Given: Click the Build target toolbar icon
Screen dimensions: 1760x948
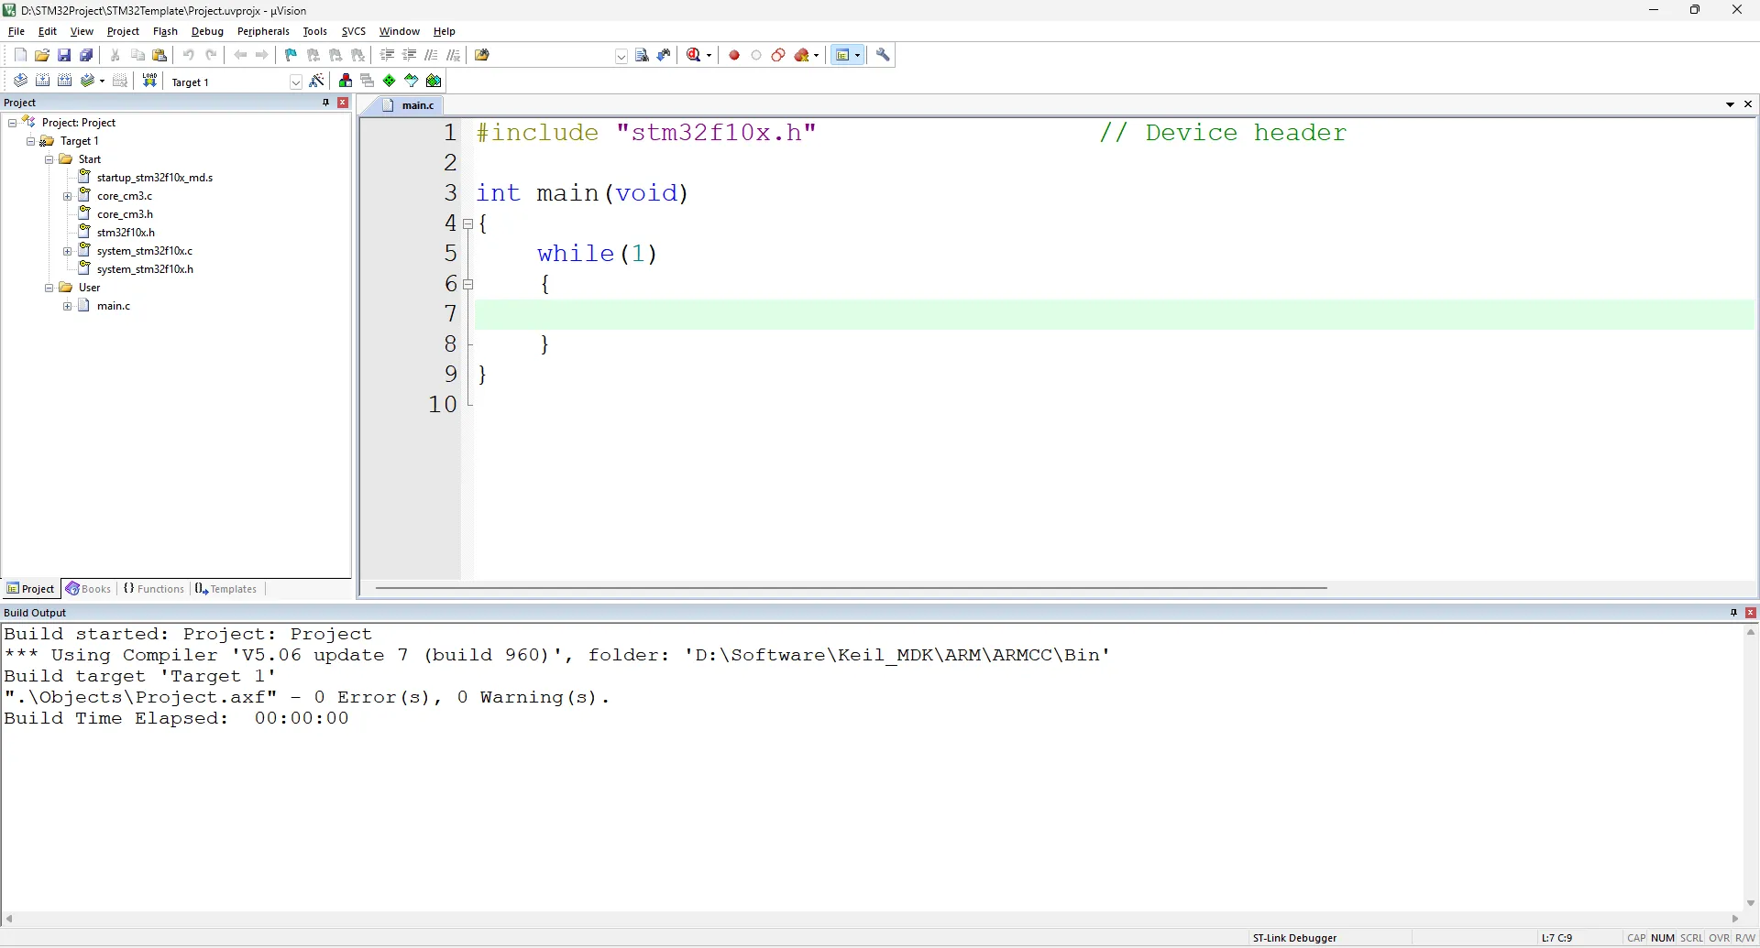Looking at the screenshot, I should click(x=42, y=81).
